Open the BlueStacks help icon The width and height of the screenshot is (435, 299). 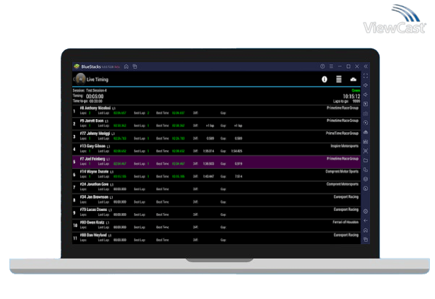point(322,66)
